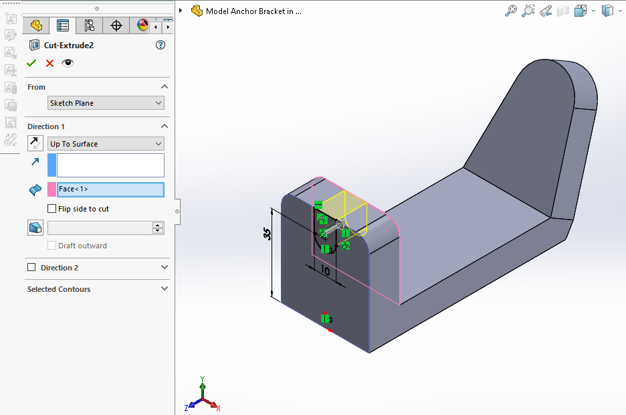Image resolution: width=626 pixels, height=415 pixels.
Task: Click the pink Face<1> color swatch
Action: click(51, 189)
